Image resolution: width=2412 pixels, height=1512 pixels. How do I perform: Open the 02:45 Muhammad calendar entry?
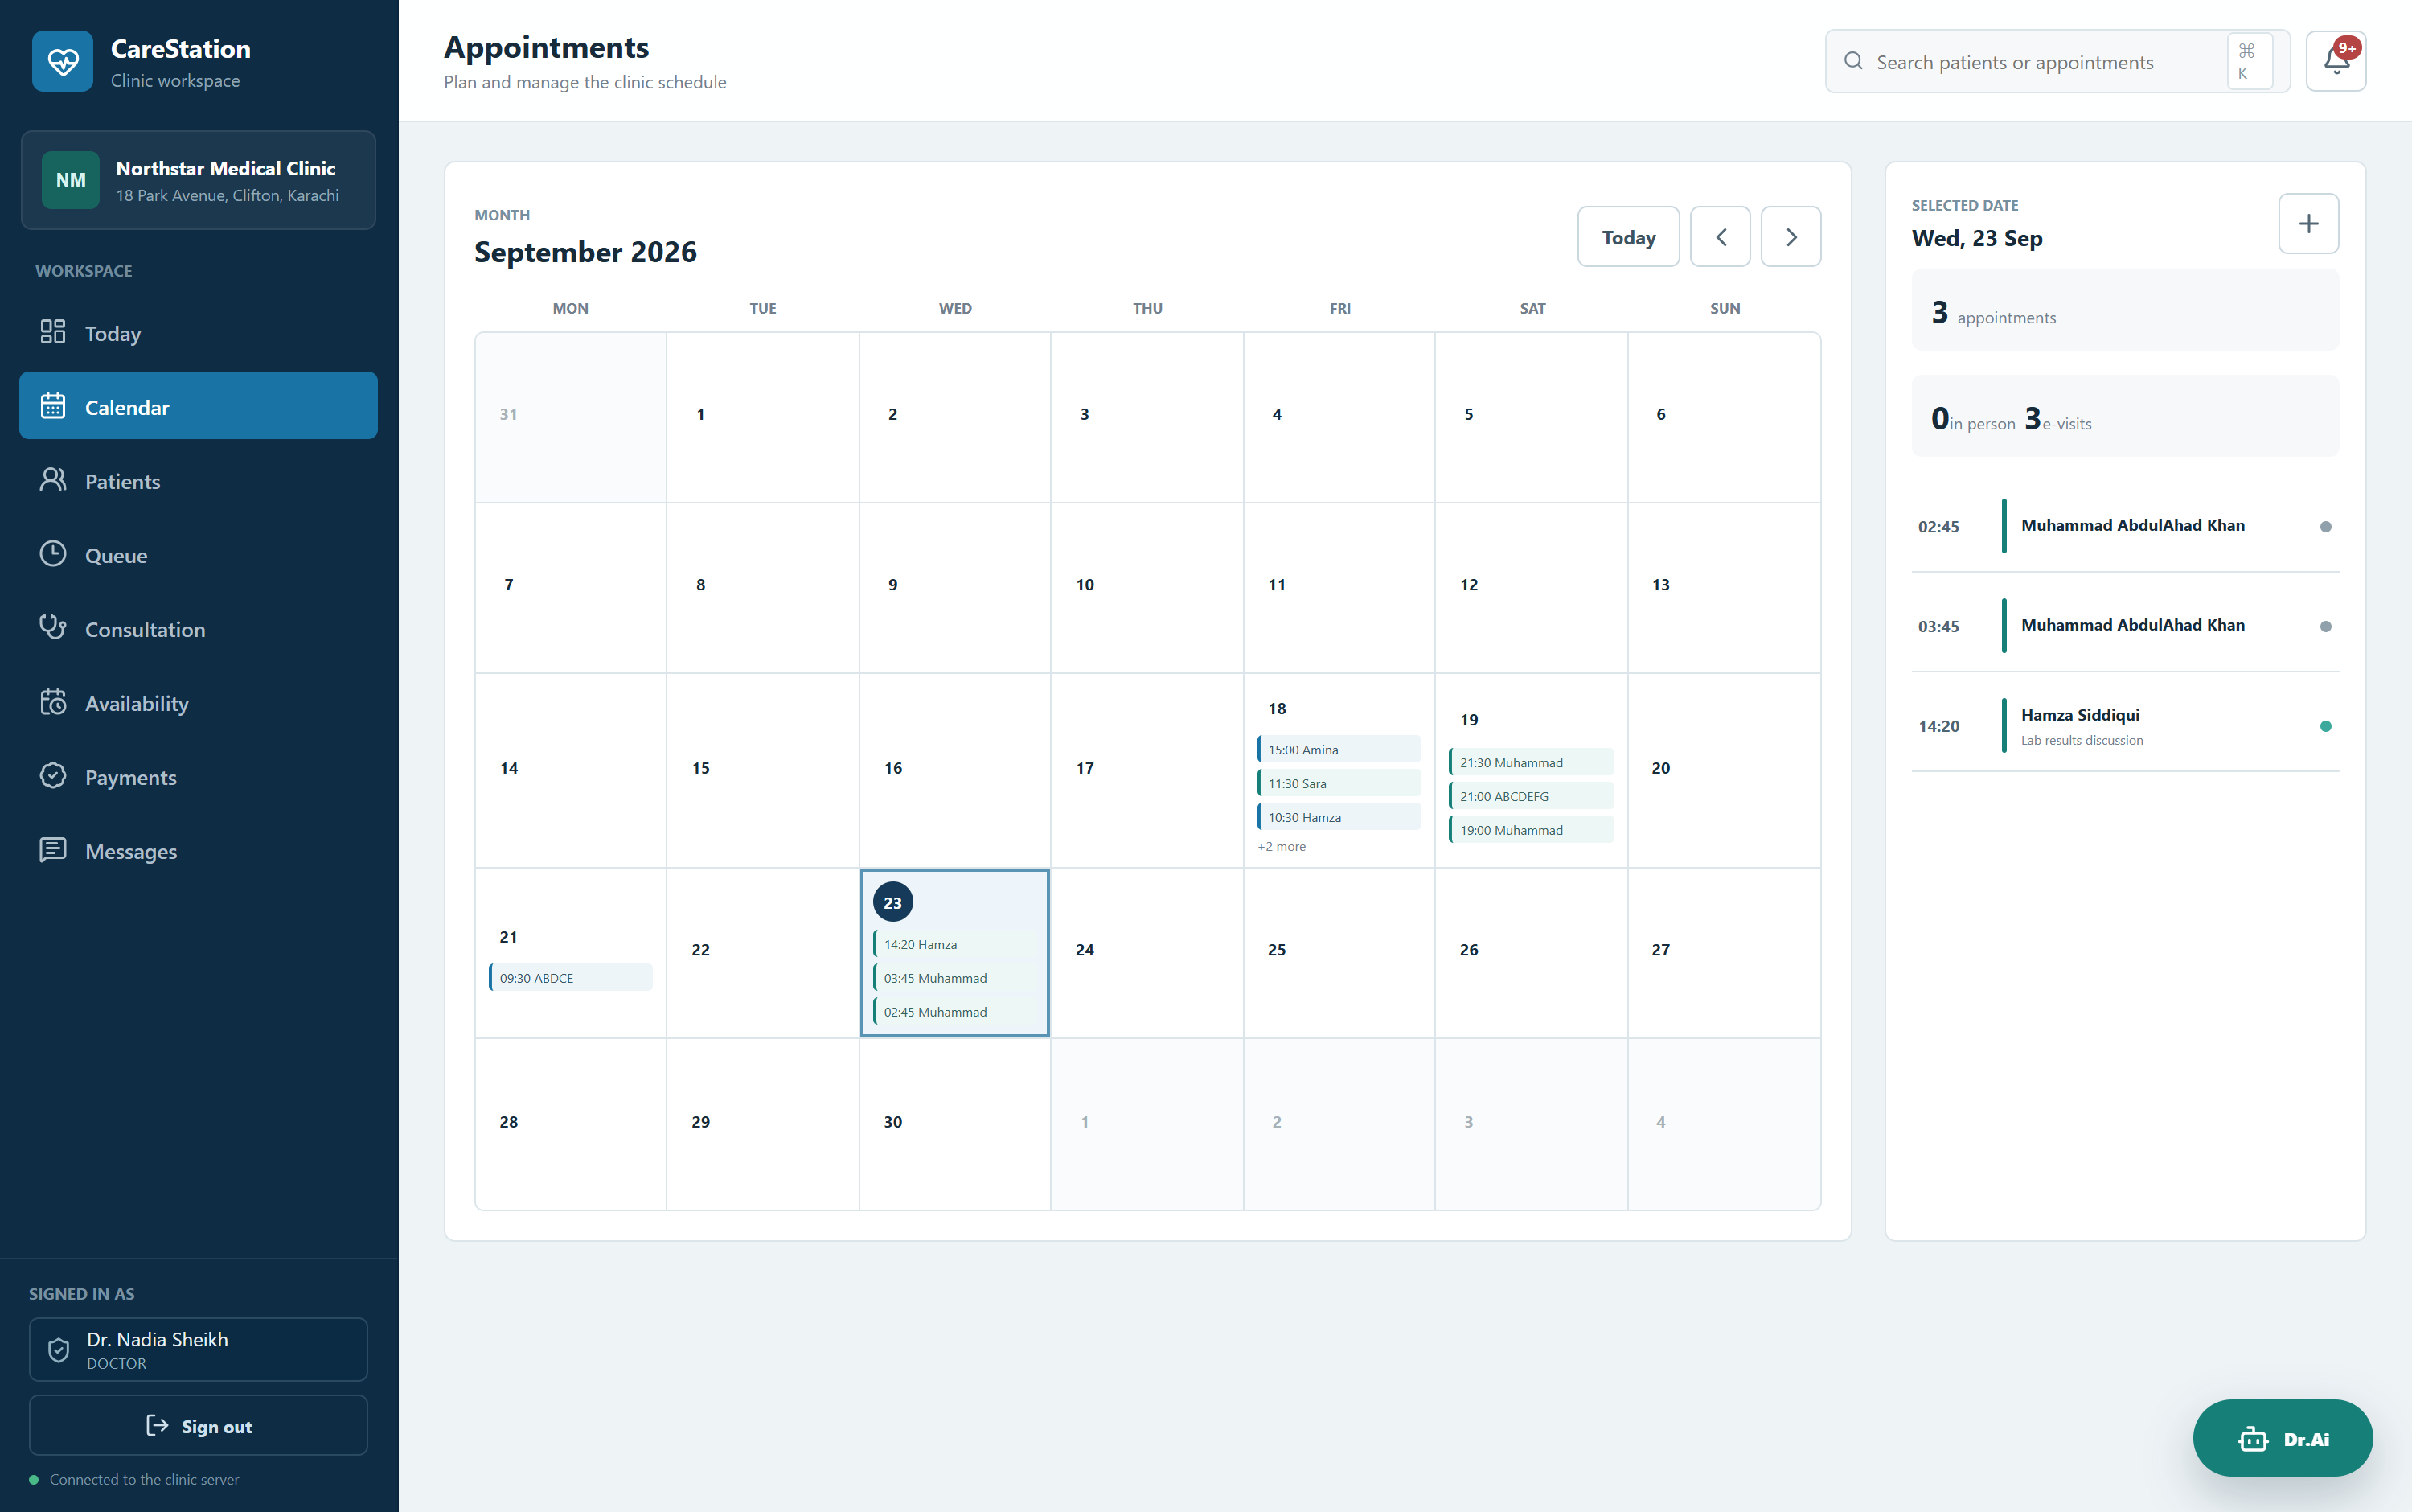pos(954,1012)
